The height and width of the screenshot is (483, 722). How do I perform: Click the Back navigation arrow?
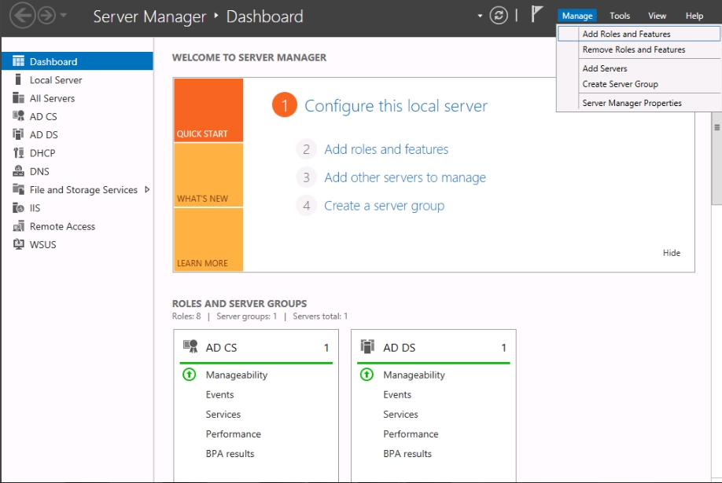pos(22,16)
